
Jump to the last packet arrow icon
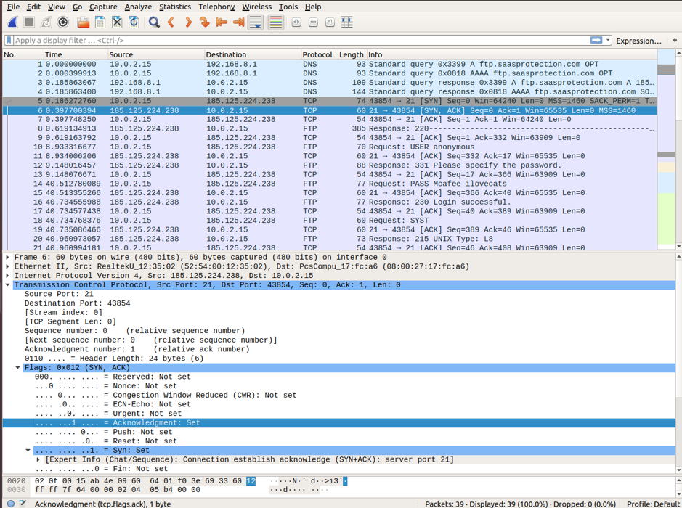[x=238, y=22]
